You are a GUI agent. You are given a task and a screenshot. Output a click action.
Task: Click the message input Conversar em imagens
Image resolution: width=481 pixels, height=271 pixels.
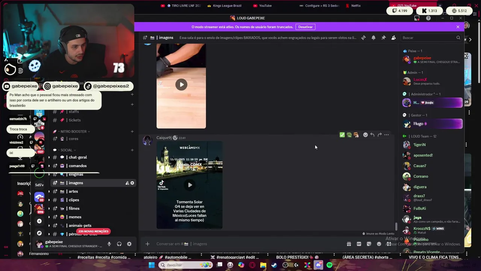[x=248, y=244]
